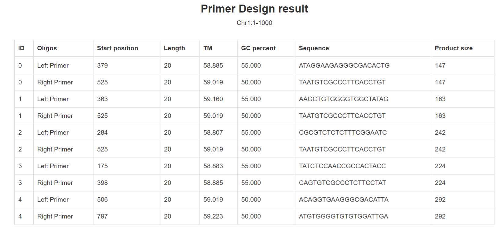Select sequence ATGTGGGGTGTGTGGATTGA cell

[x=343, y=216]
